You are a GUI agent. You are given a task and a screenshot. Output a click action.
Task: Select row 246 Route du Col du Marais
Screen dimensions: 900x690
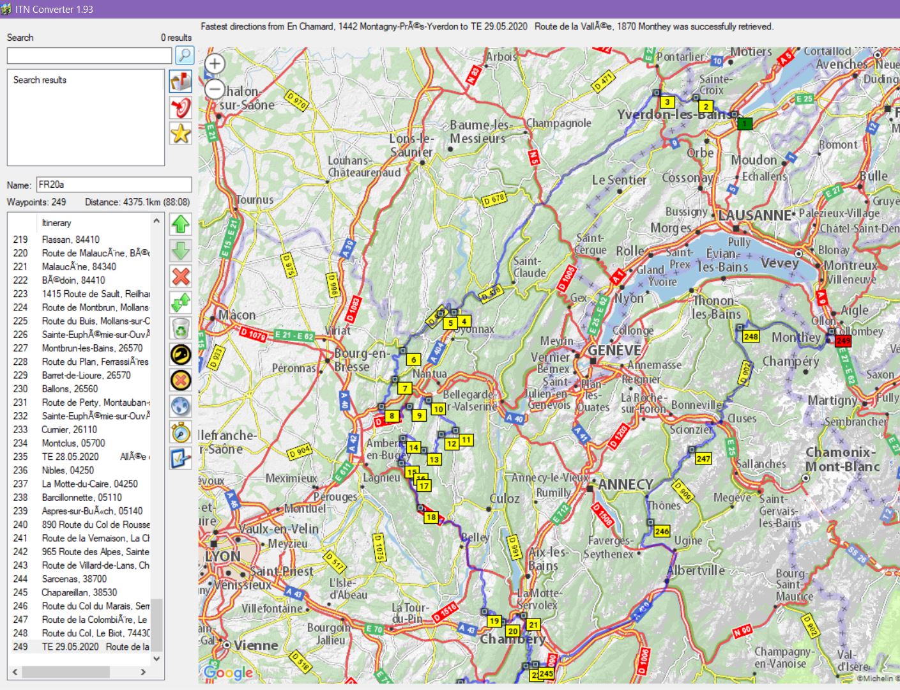(x=79, y=606)
